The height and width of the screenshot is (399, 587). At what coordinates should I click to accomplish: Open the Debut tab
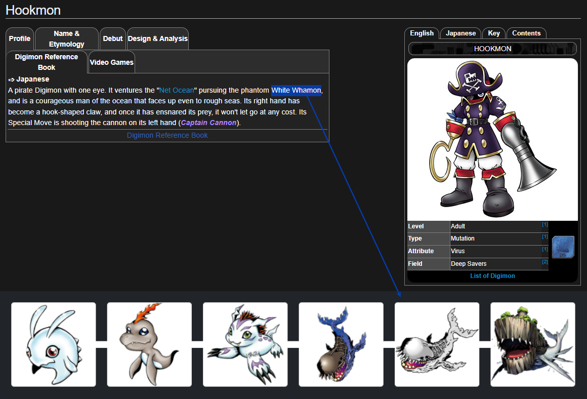coord(113,38)
